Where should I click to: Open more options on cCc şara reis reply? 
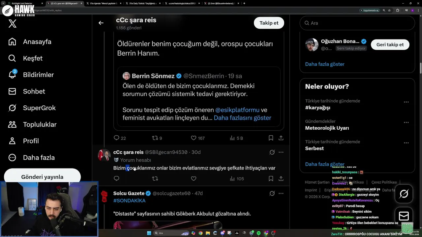281,152
